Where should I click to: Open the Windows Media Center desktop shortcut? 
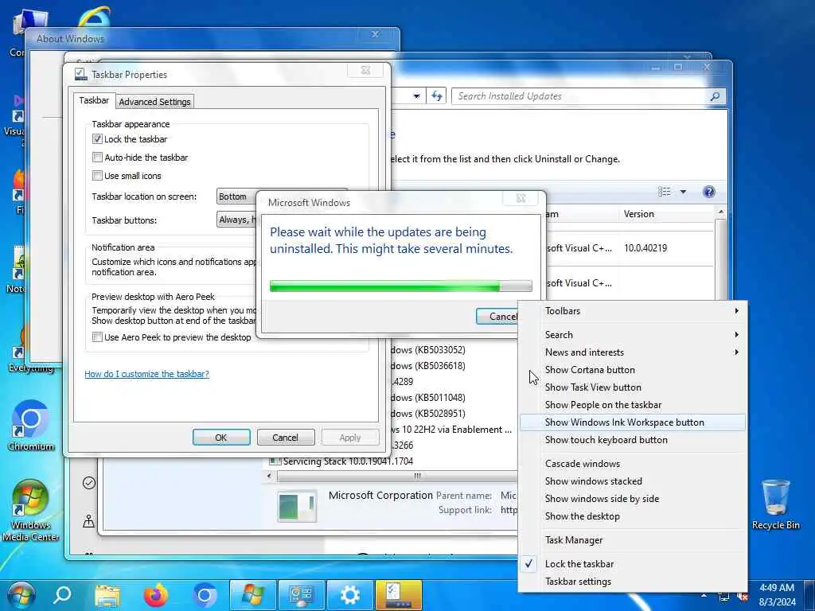pyautogui.click(x=31, y=510)
